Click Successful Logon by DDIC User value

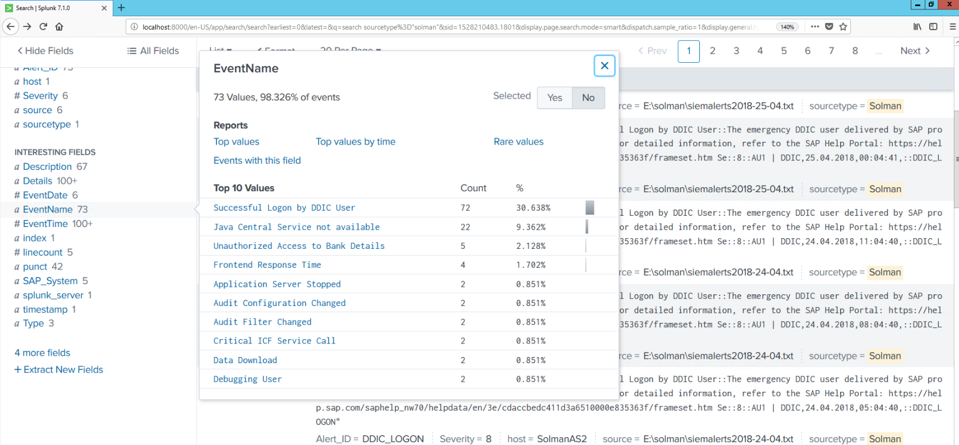point(284,208)
